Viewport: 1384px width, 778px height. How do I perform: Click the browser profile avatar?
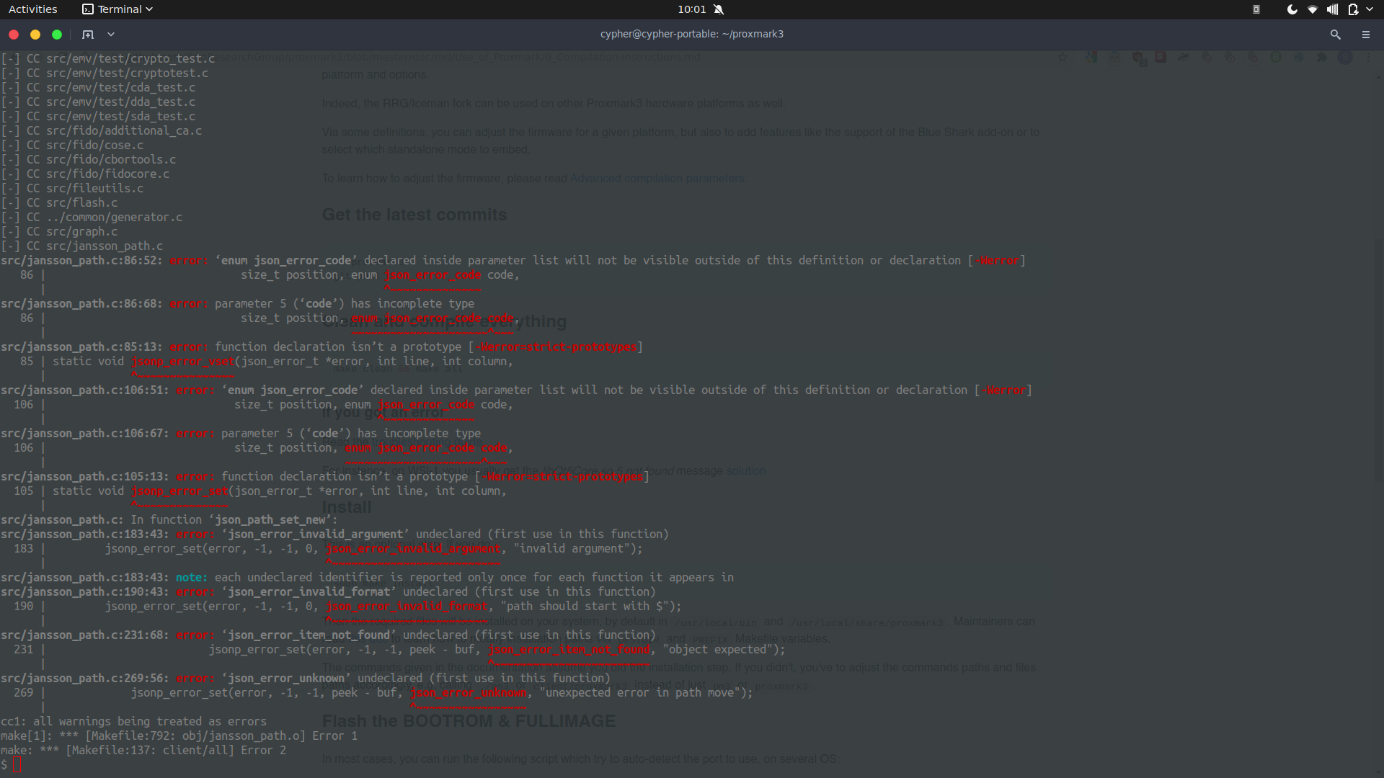(x=1346, y=57)
